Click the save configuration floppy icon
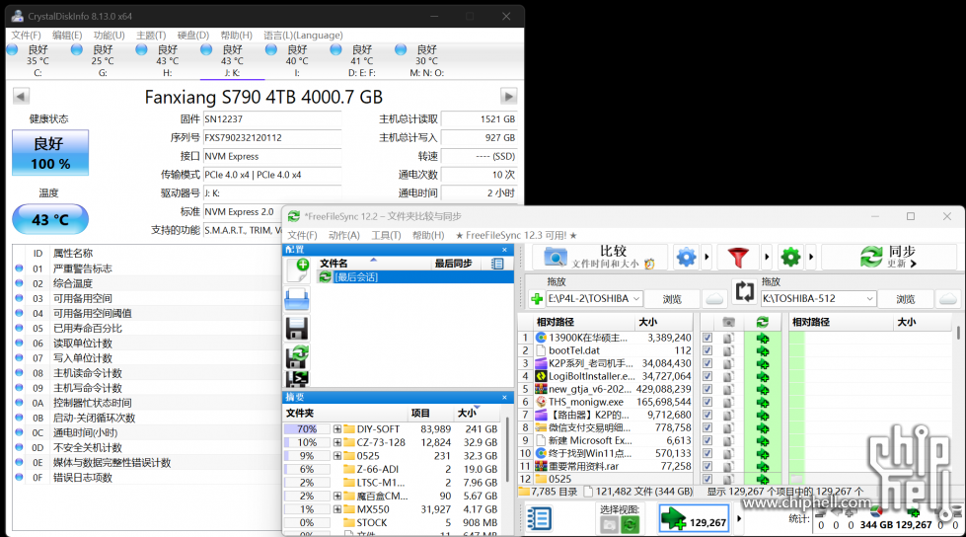 click(x=297, y=329)
